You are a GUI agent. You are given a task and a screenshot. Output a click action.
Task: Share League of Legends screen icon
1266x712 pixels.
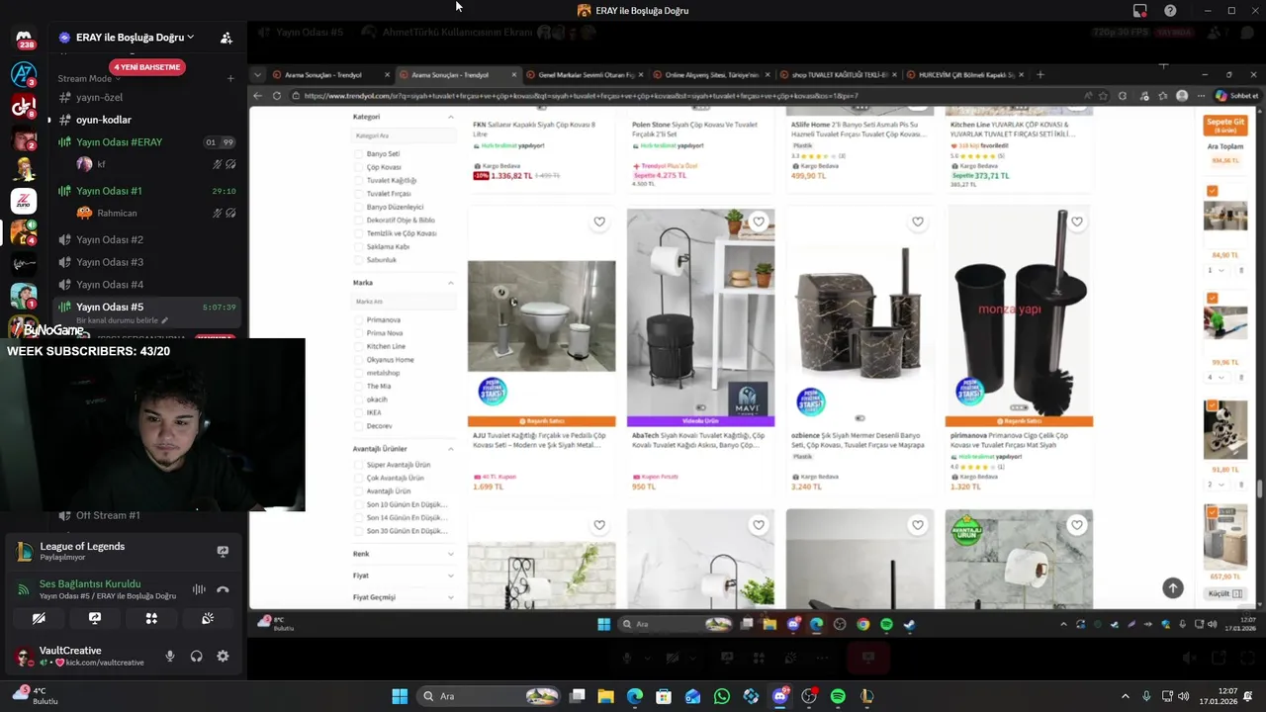coord(223,551)
